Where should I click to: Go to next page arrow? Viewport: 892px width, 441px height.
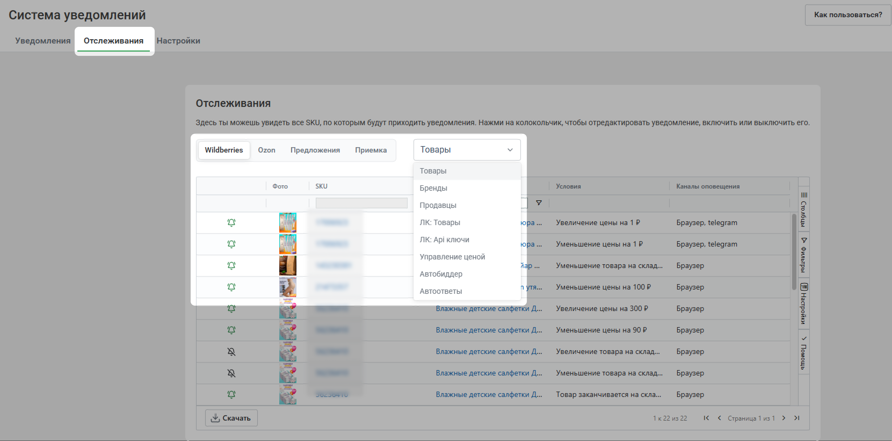coord(784,418)
